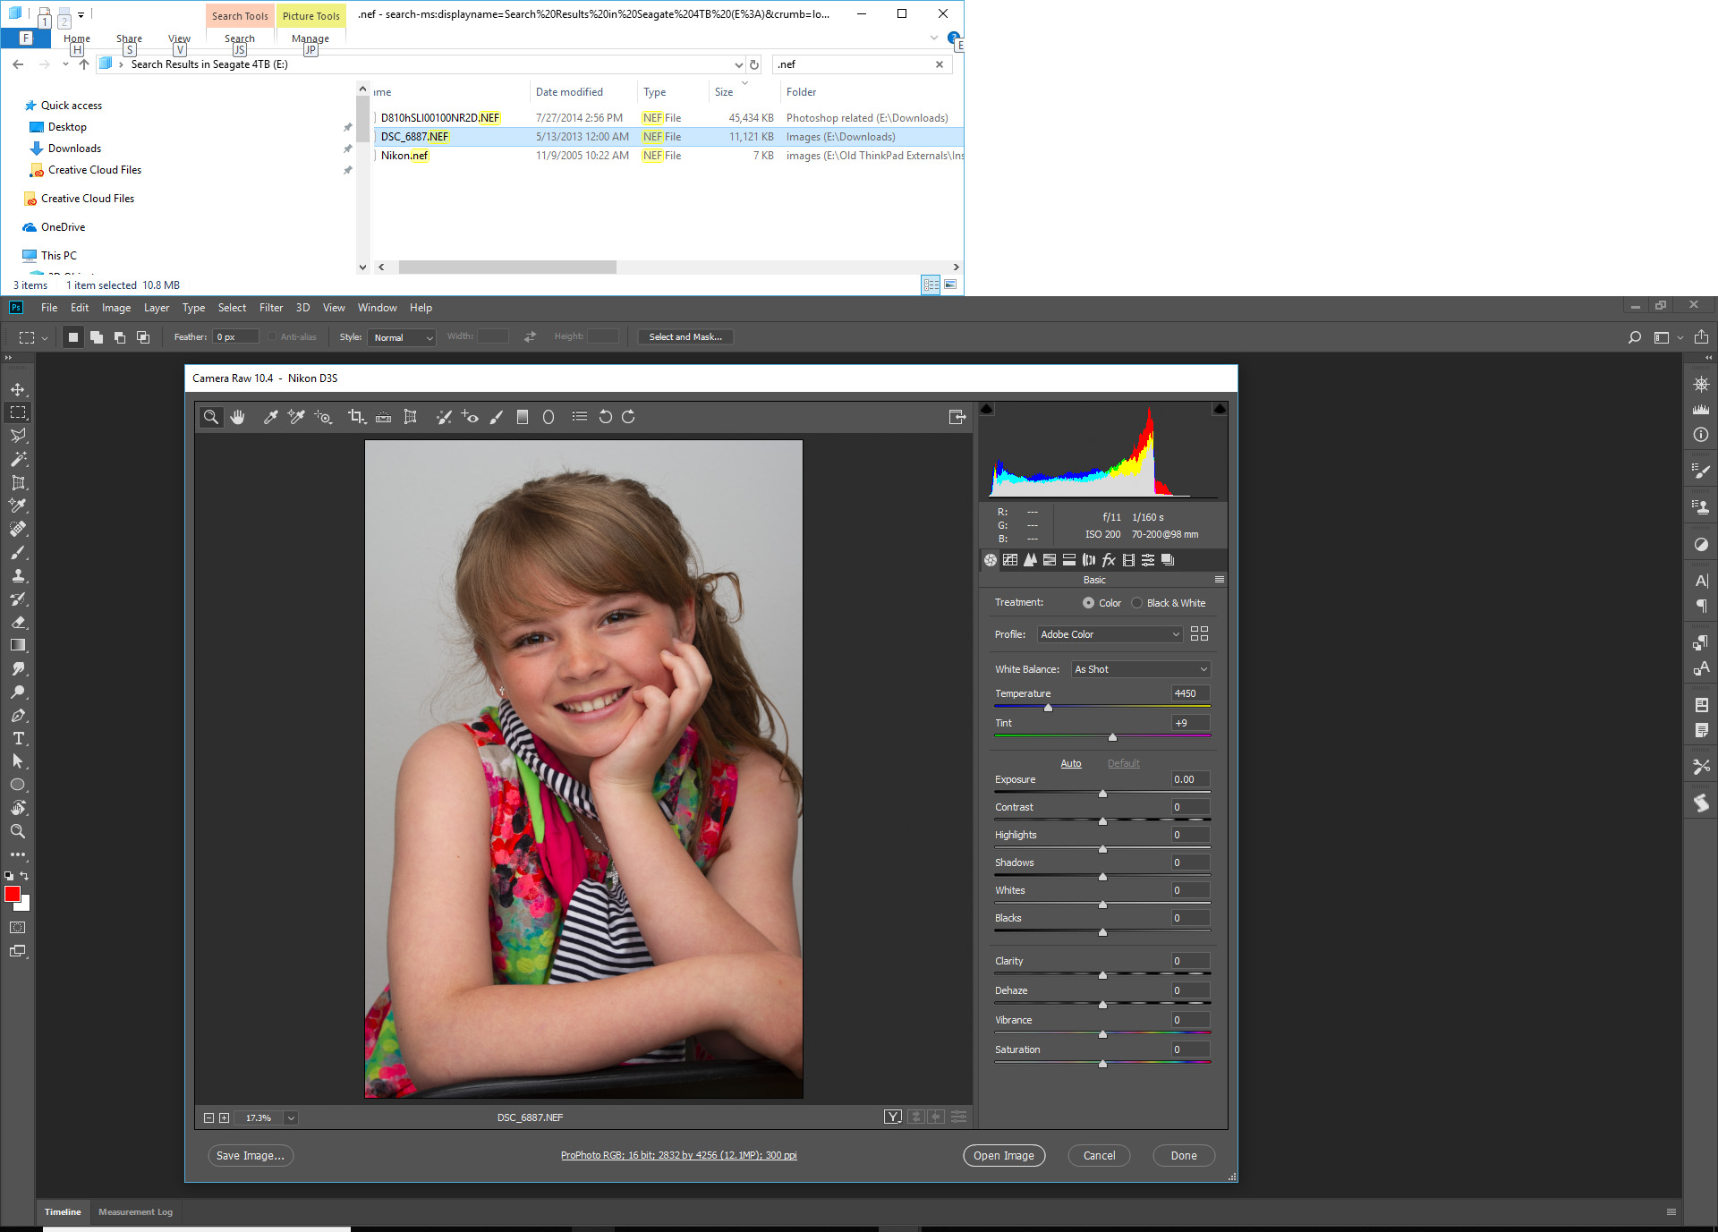Select the Crop tool in Camera Raw
The height and width of the screenshot is (1232, 1718).
pos(353,416)
